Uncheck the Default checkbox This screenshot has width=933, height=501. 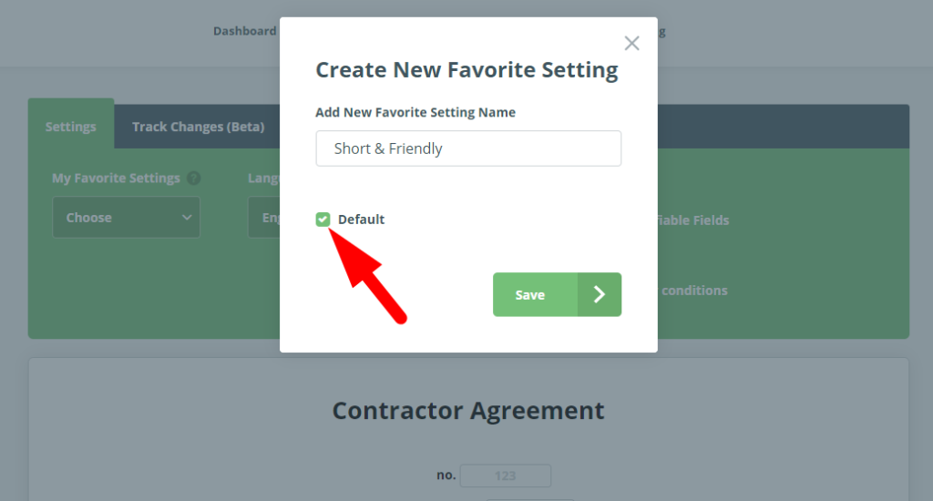[323, 220]
